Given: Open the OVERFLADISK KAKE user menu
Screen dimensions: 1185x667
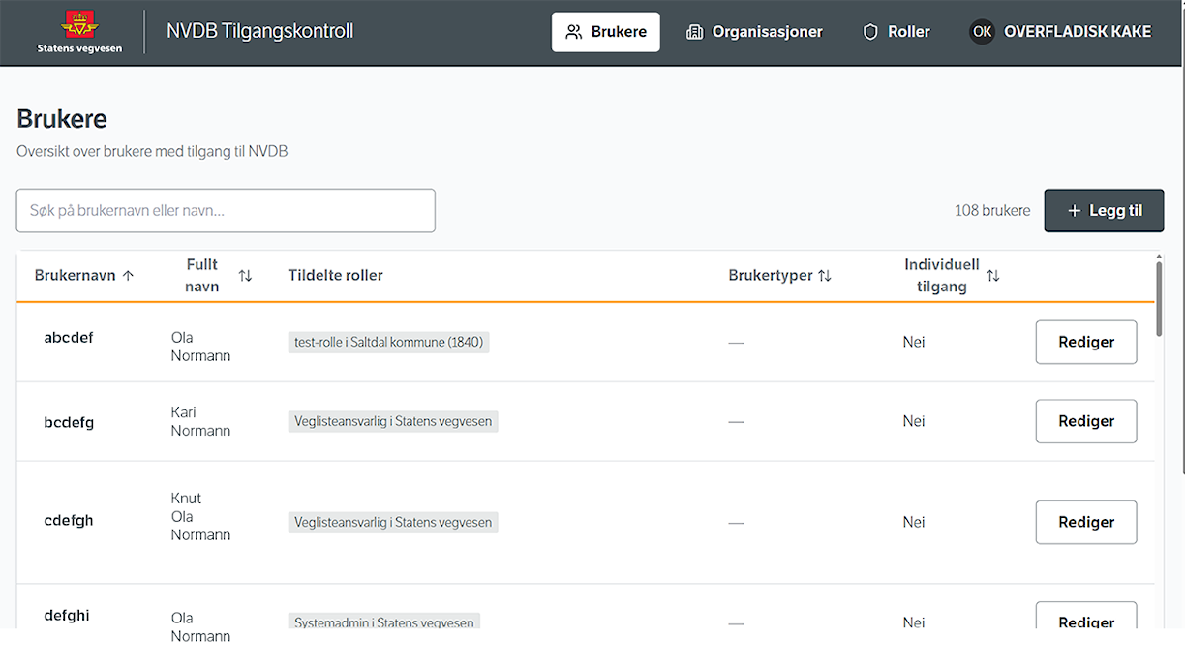Looking at the screenshot, I should click(1061, 32).
